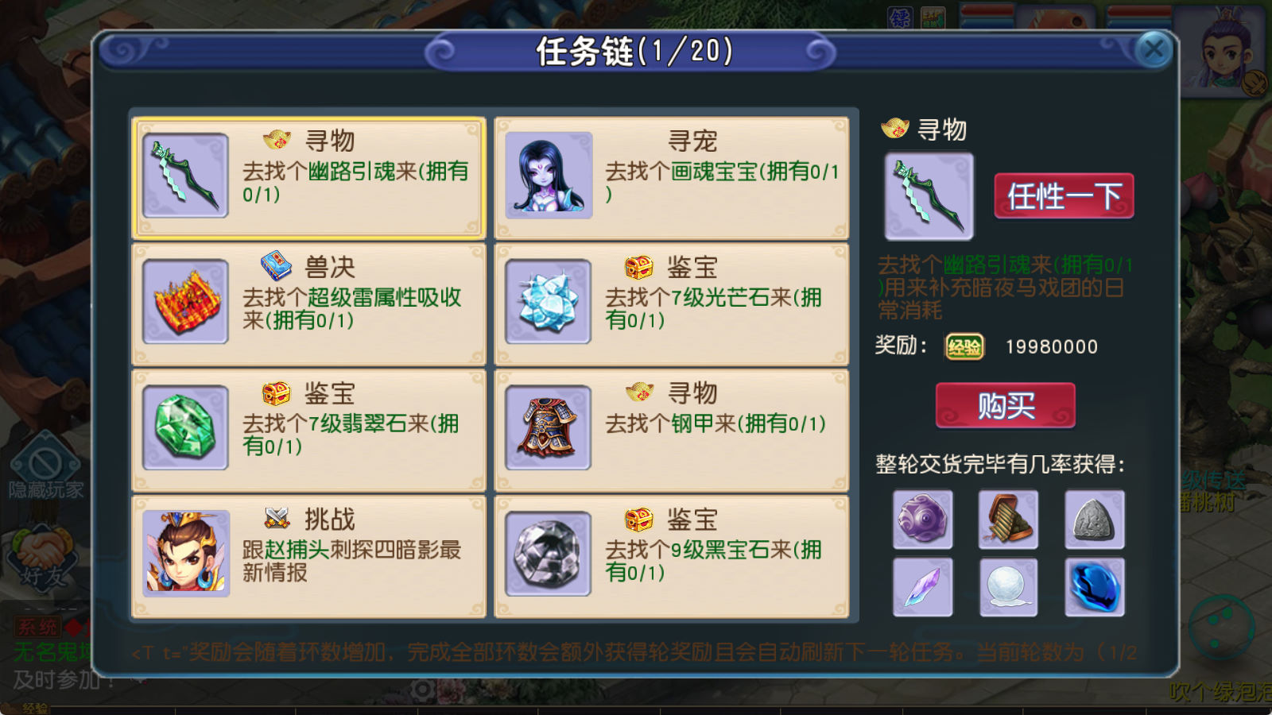The image size is (1272, 715).
Task: Toggle the 隐藏玩家 hide players button
Action: coord(45,469)
